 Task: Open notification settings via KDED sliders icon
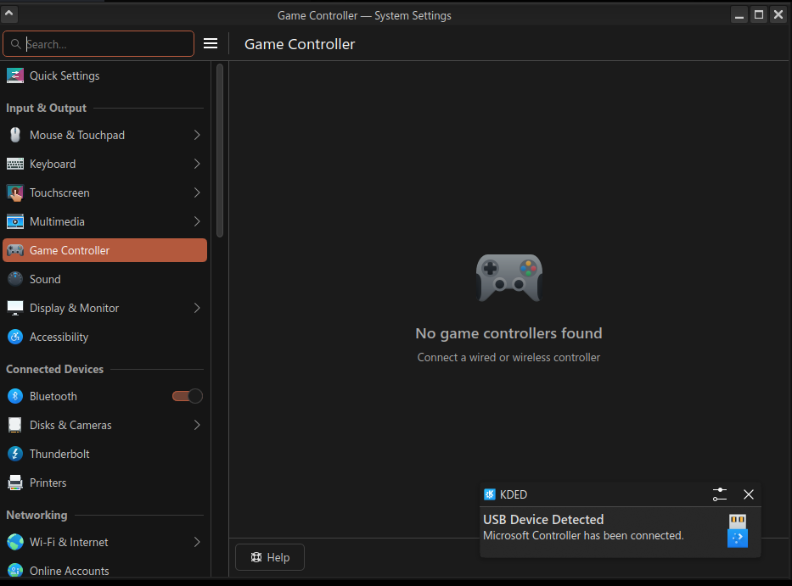point(720,494)
